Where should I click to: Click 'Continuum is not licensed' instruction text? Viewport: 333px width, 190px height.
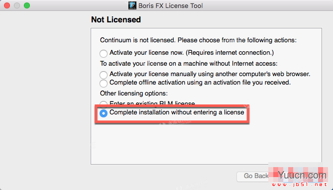tap(138, 40)
